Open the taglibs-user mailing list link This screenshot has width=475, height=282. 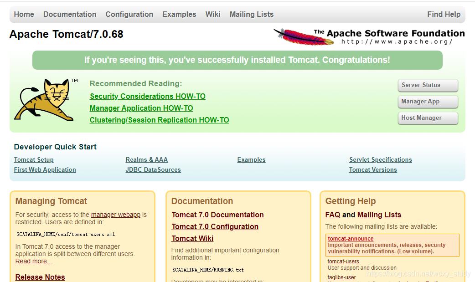342,277
